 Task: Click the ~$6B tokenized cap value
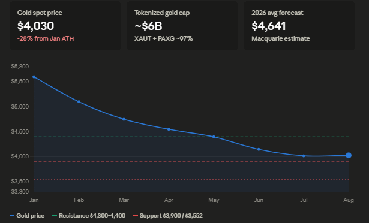point(148,26)
